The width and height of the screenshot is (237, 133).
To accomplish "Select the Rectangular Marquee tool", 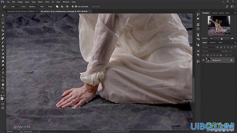I will [x=3, y=19].
